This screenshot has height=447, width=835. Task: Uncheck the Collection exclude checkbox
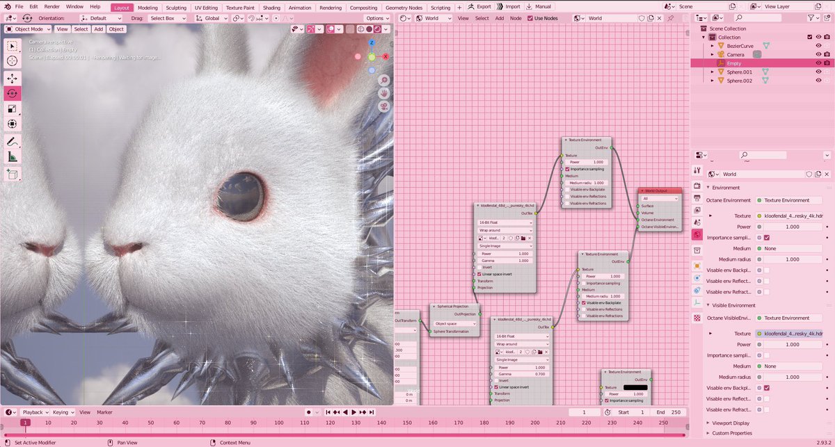point(809,37)
